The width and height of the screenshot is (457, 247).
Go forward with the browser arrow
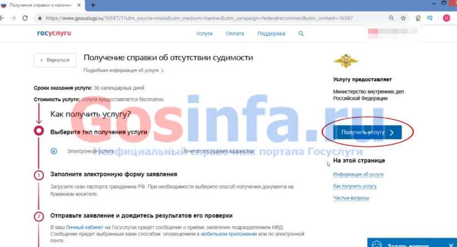pos(13,18)
